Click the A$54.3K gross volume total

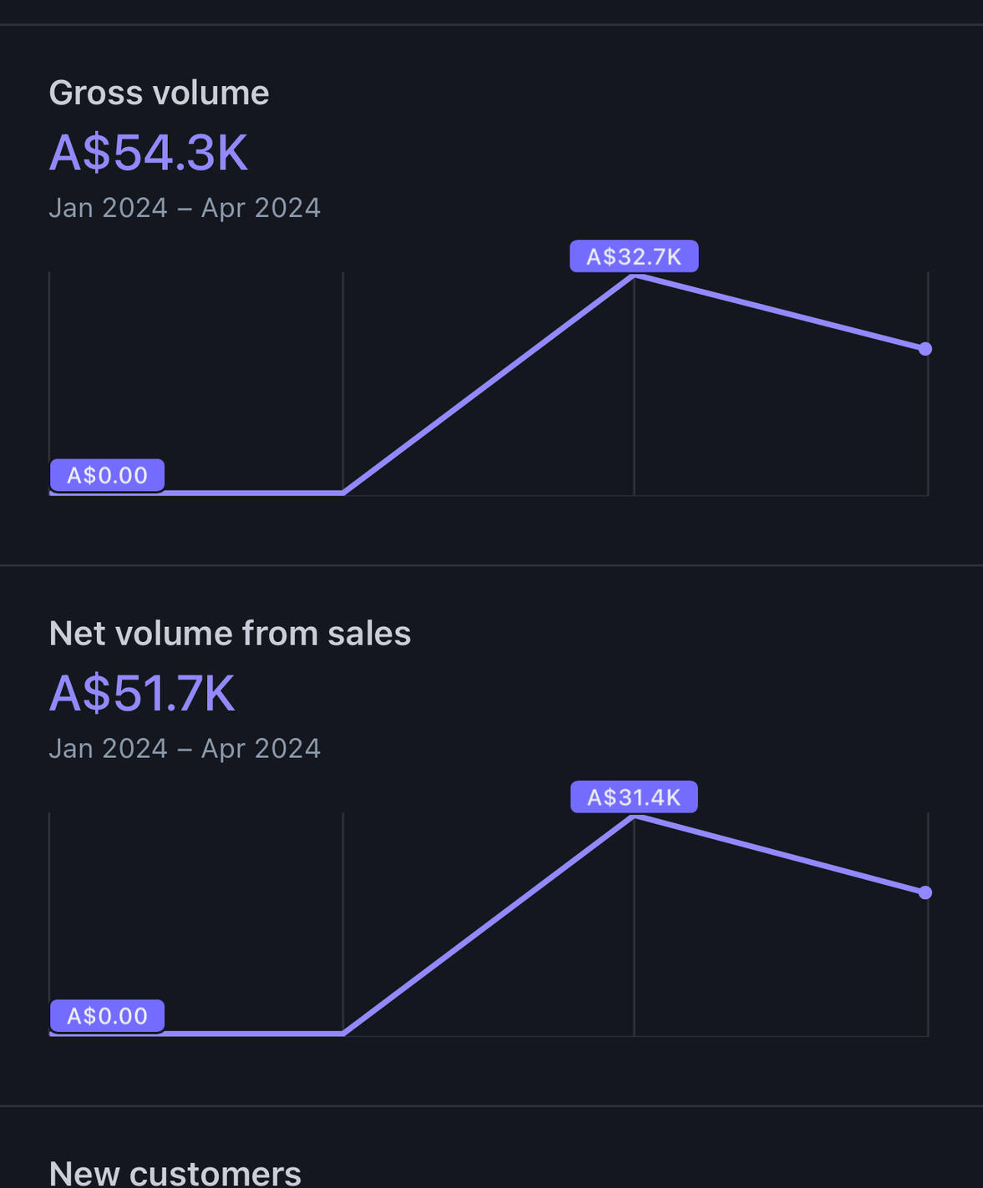point(149,153)
